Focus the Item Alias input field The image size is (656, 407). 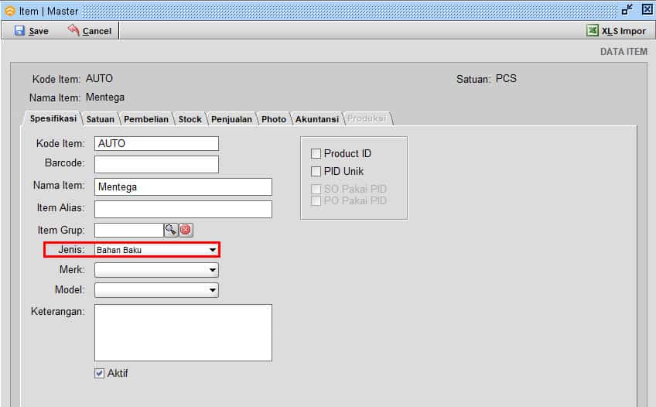click(x=183, y=209)
